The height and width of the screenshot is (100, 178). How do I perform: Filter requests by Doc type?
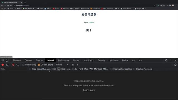(x=86, y=69)
